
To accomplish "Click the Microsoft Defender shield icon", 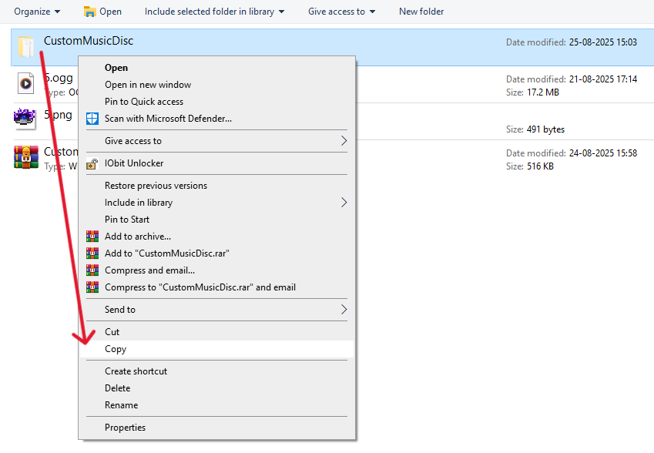I will [x=92, y=119].
